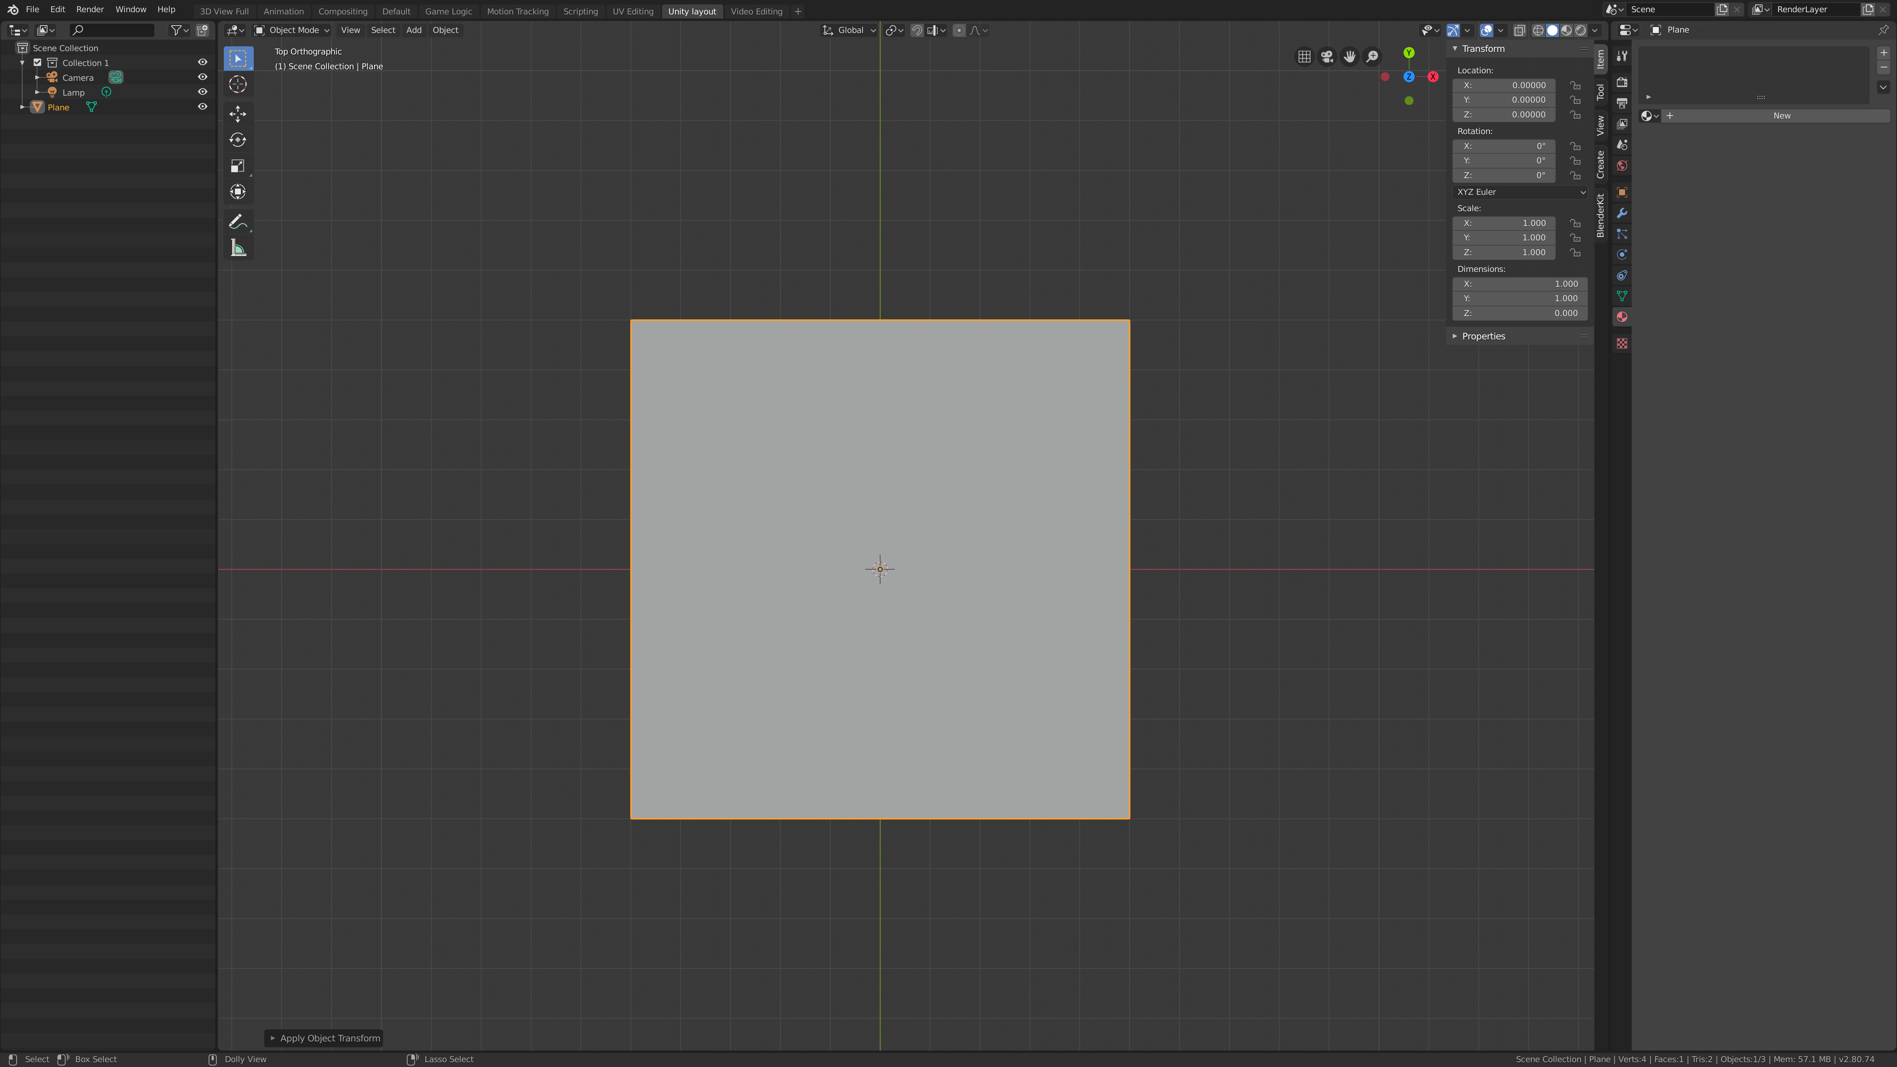
Task: Switch to UV Editing workspace tab
Action: 632,11
